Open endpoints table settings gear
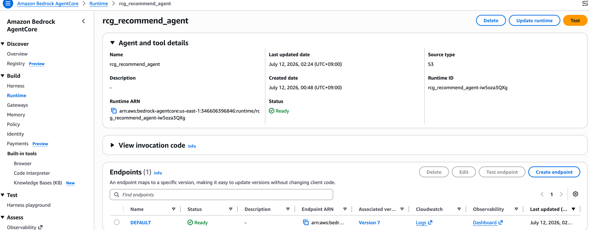 click(575, 194)
